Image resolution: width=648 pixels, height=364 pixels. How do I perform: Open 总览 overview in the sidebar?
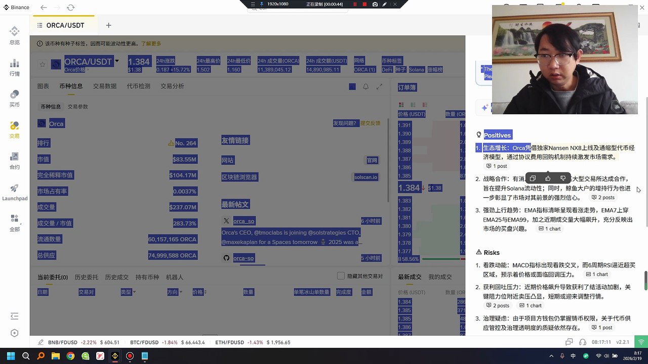point(15,35)
